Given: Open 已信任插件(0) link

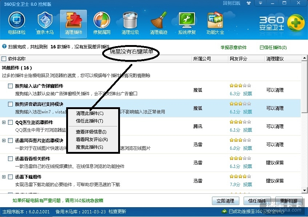Looking at the screenshot, I should pyautogui.click(x=273, y=47).
